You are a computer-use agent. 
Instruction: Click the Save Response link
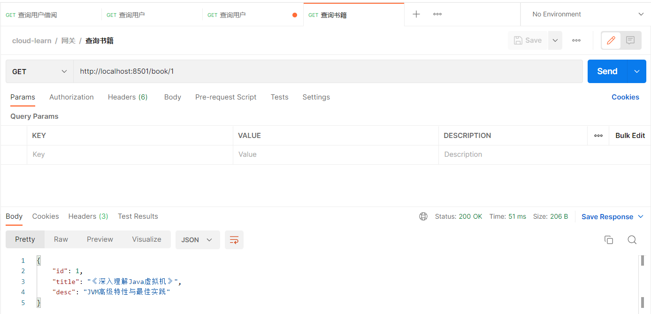point(607,217)
